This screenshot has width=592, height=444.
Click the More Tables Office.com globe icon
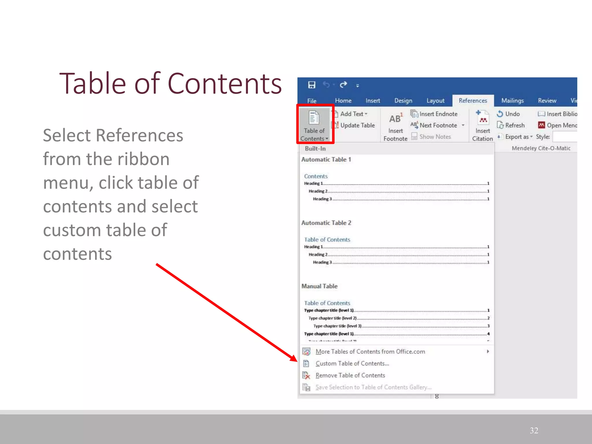point(306,351)
